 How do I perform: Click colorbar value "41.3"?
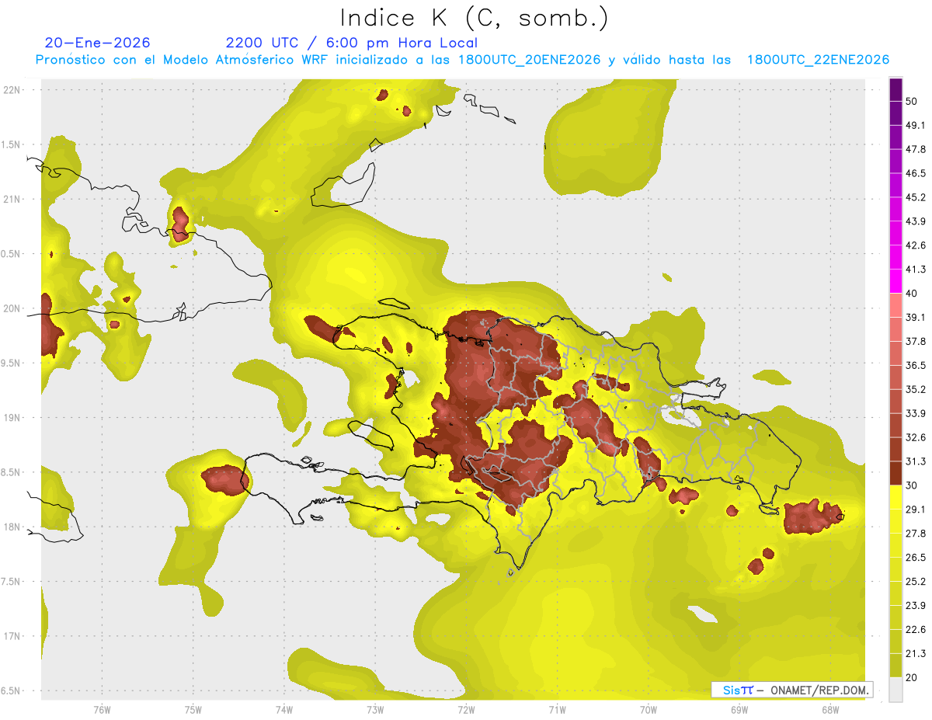916,270
